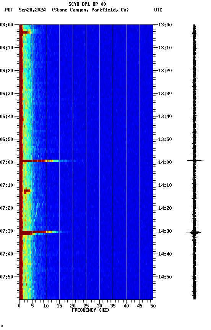Click the '13:40' UTC time label
The width and height of the screenshot is (211, 330).
pos(165,116)
